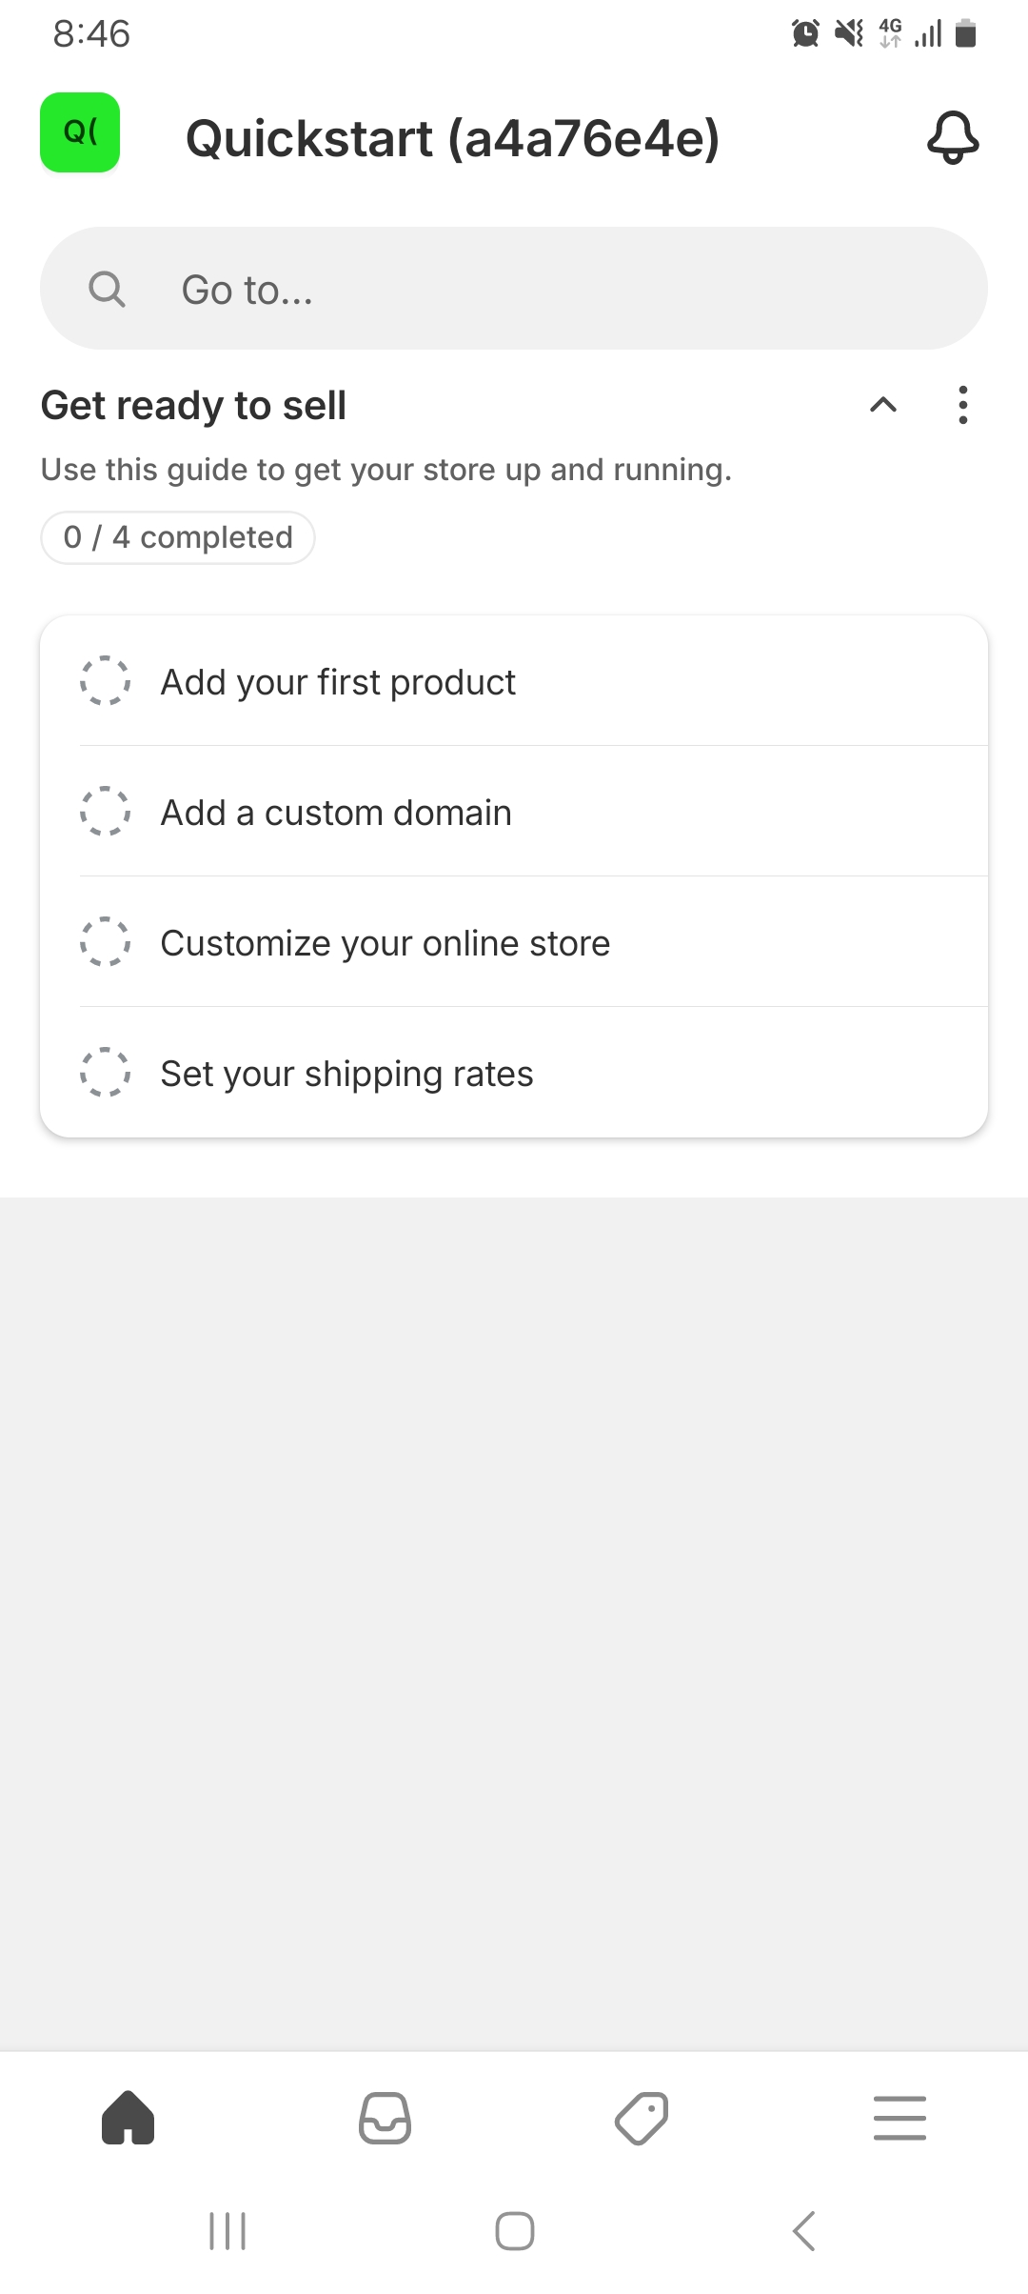1028x2294 pixels.
Task: Open Customize your online store step
Action: click(x=385, y=943)
